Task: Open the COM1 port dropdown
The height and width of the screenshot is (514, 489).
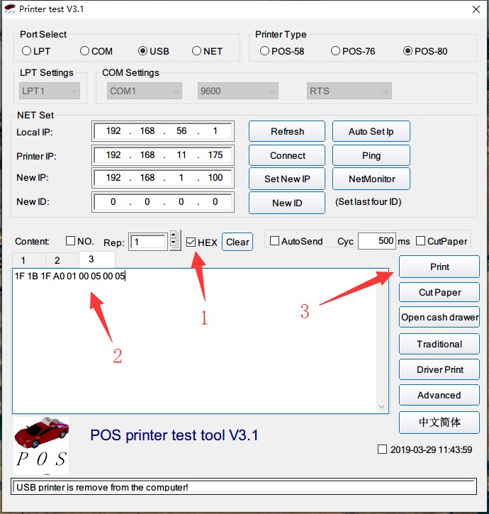Action: (144, 91)
